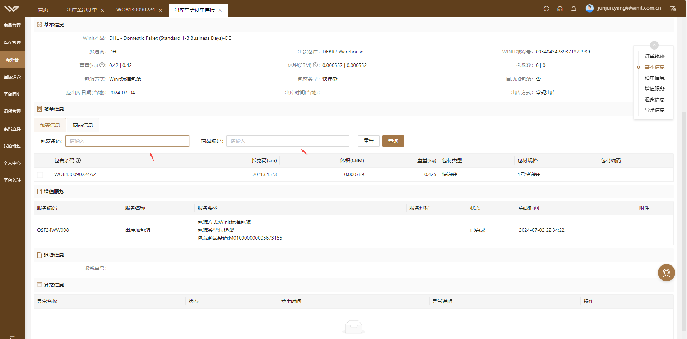
Task: Jump to 异常信息 anchor link
Action: coord(654,110)
